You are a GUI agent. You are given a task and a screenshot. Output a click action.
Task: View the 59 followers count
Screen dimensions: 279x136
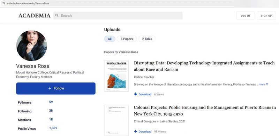point(51,102)
